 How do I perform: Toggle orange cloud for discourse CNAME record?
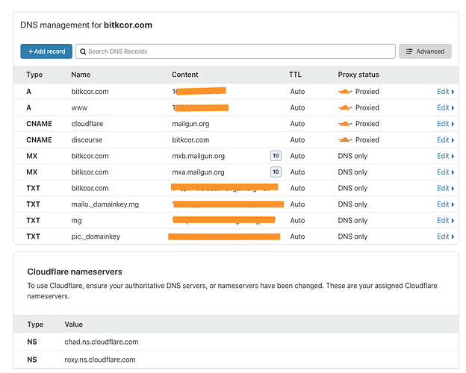[345, 140]
